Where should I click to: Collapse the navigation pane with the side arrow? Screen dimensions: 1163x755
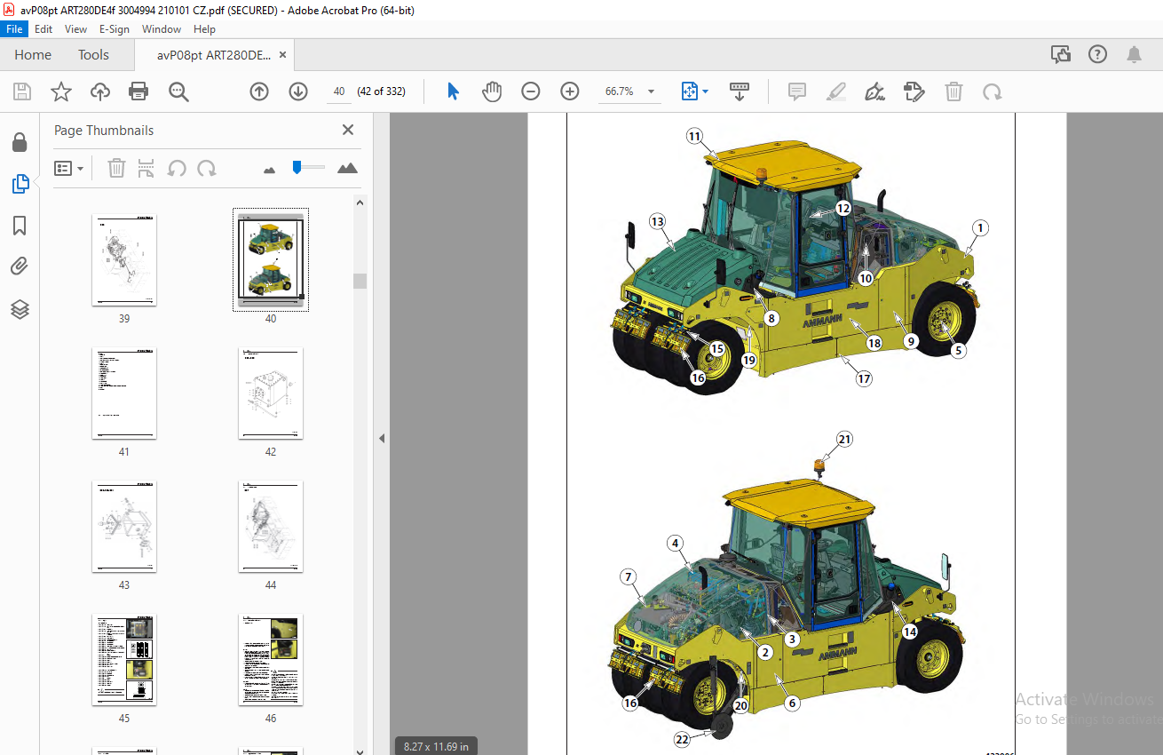pos(382,438)
